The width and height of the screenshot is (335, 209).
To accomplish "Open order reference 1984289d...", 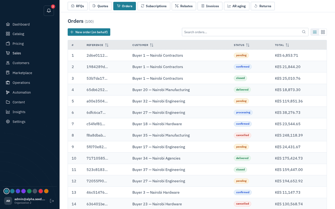I will [97, 67].
